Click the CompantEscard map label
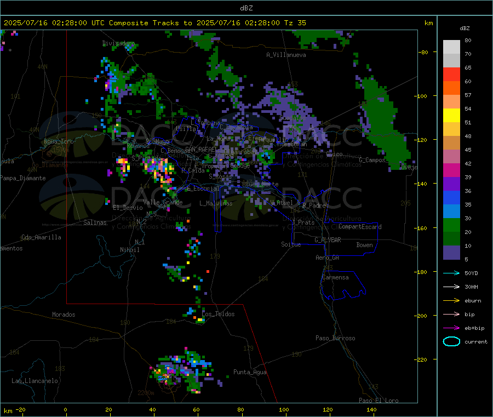The height and width of the screenshot is (417, 493). pos(360,227)
